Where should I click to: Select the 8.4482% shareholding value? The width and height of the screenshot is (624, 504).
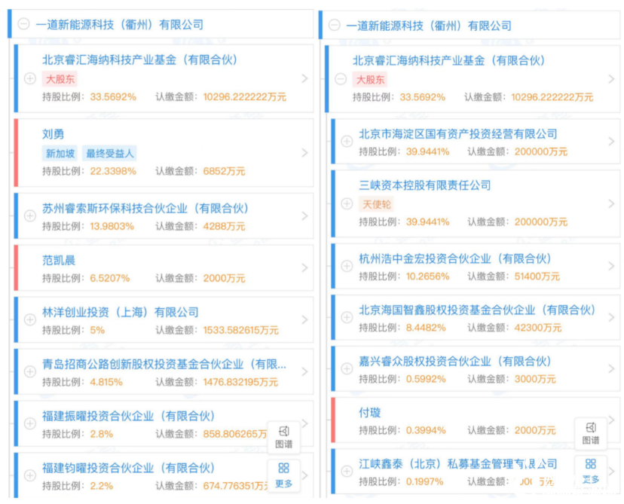pyautogui.click(x=426, y=328)
